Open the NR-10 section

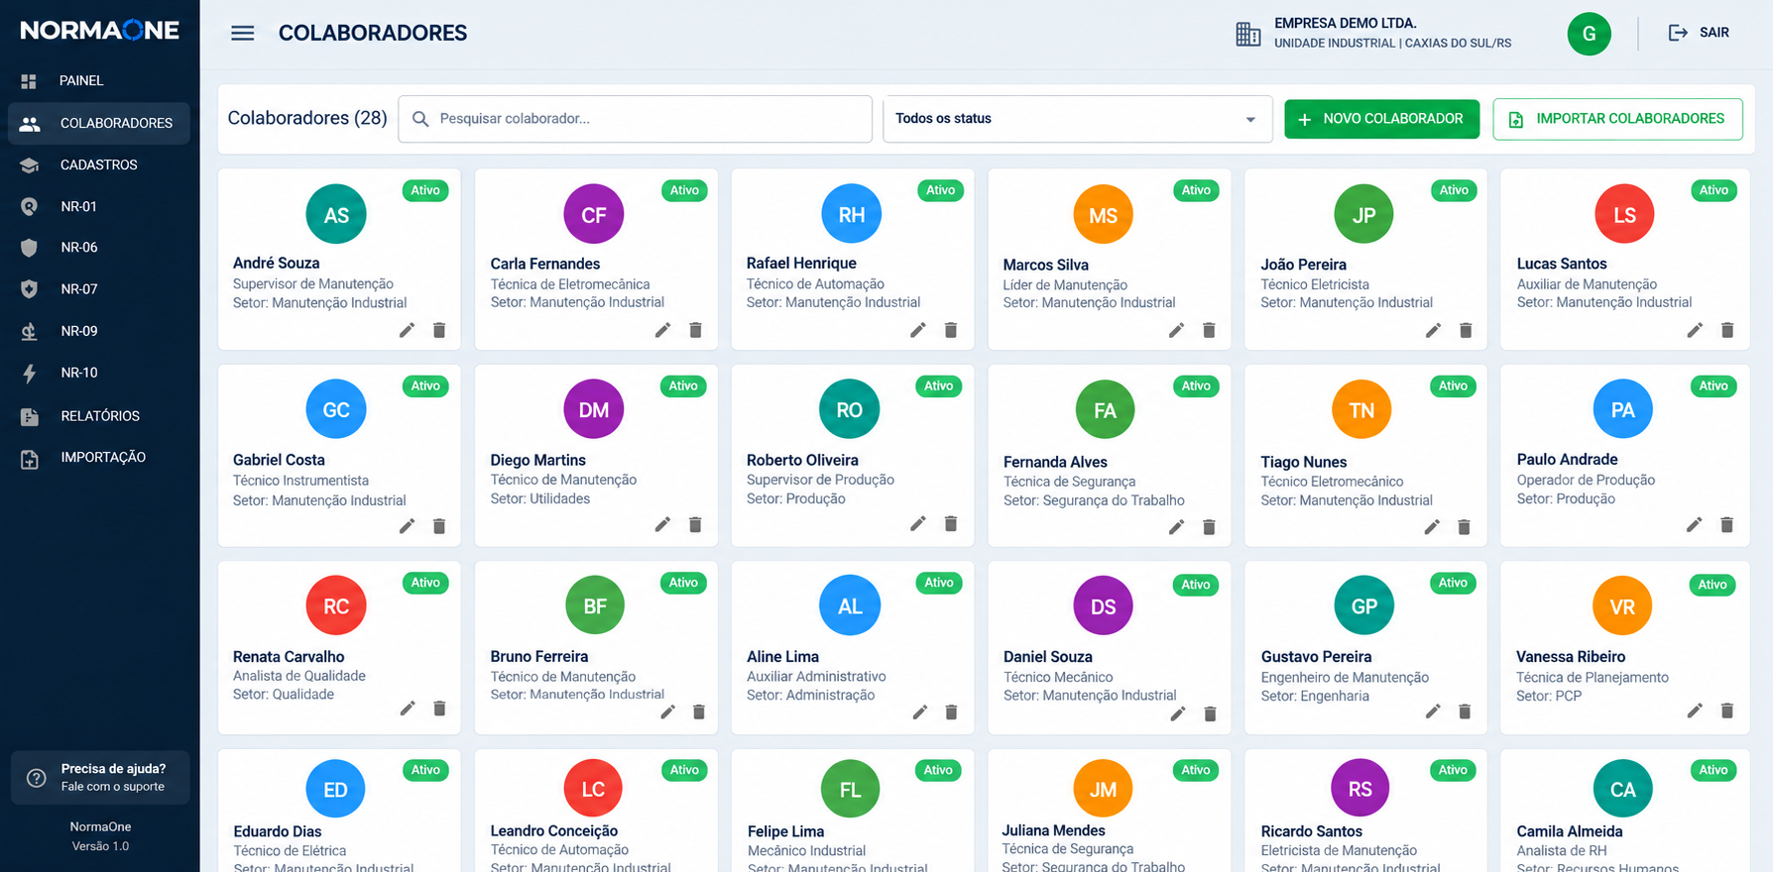[99, 373]
